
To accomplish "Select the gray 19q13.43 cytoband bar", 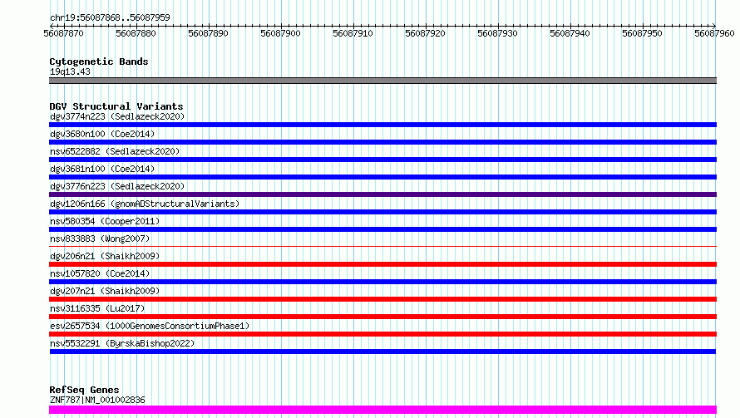I will pos(382,81).
